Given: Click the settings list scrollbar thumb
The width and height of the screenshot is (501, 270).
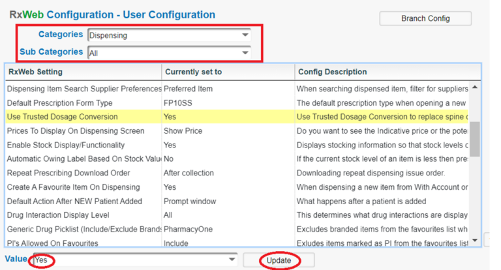Looking at the screenshot, I should pos(474,139).
